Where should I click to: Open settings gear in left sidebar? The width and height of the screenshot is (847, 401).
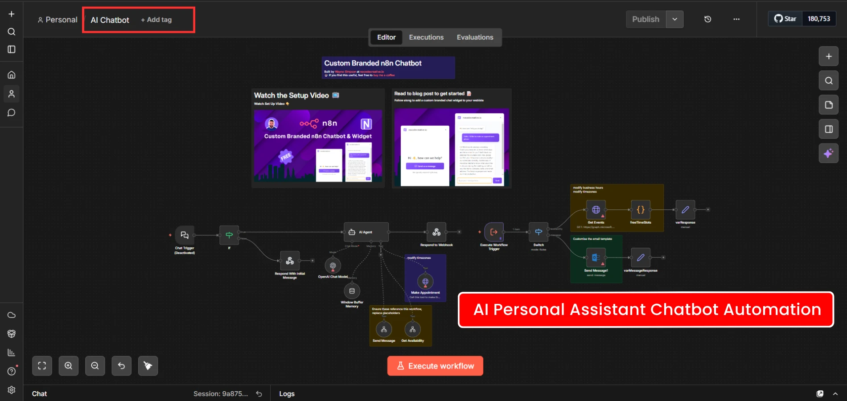[12, 390]
